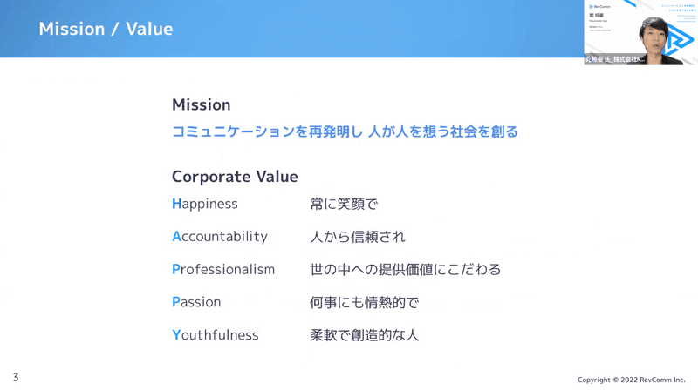Click the 柔軟で創造的な人 description
This screenshot has height=390, width=698.
pos(365,334)
